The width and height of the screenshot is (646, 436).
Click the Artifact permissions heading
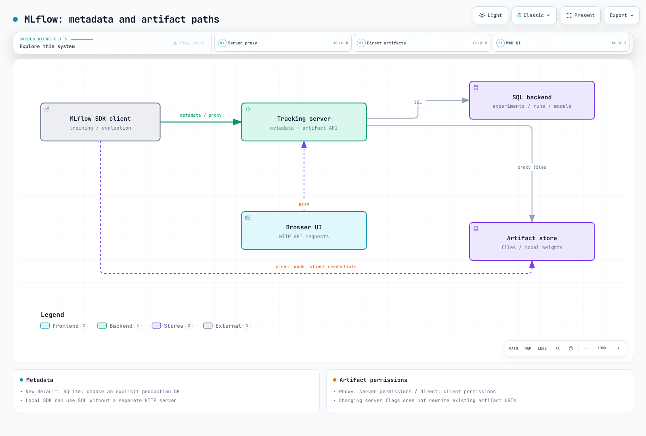pos(373,380)
